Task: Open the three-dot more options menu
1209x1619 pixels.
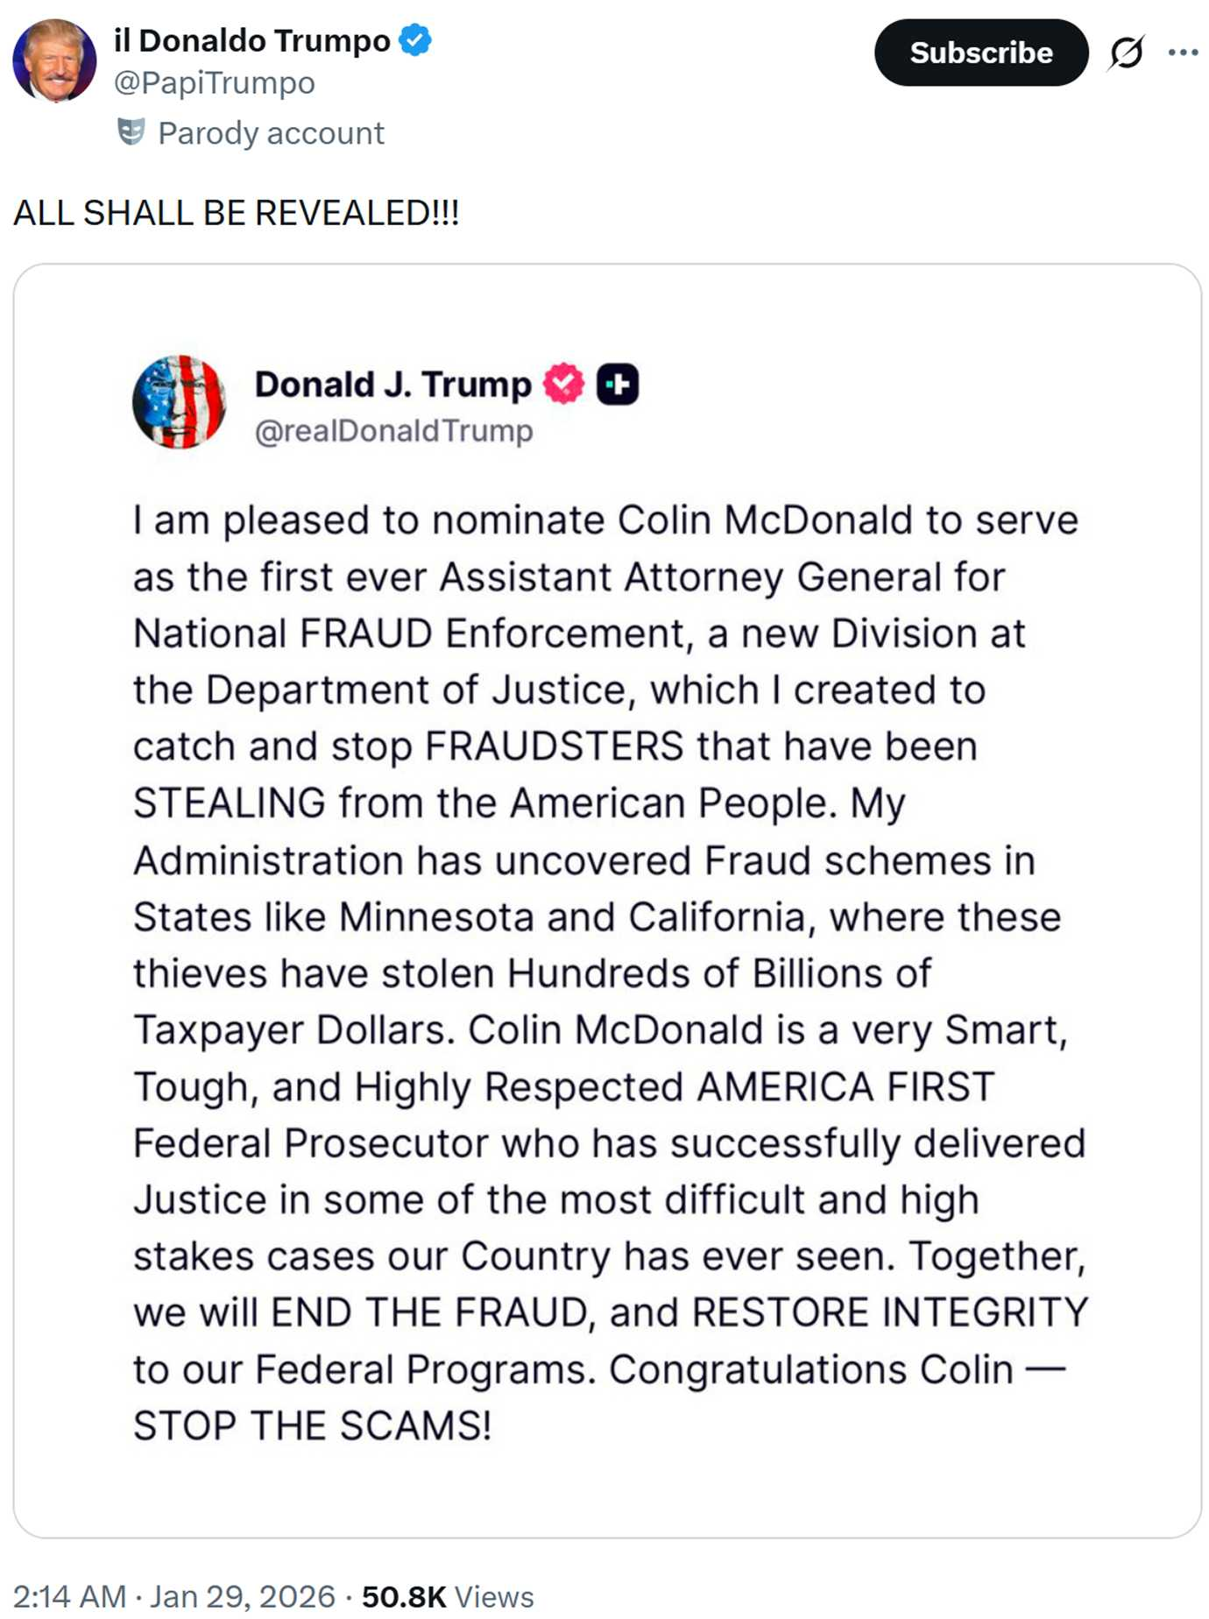Action: coord(1182,53)
